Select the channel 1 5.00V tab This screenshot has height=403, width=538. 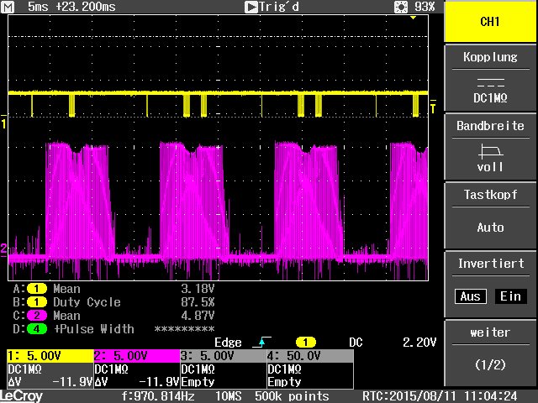pos(50,356)
